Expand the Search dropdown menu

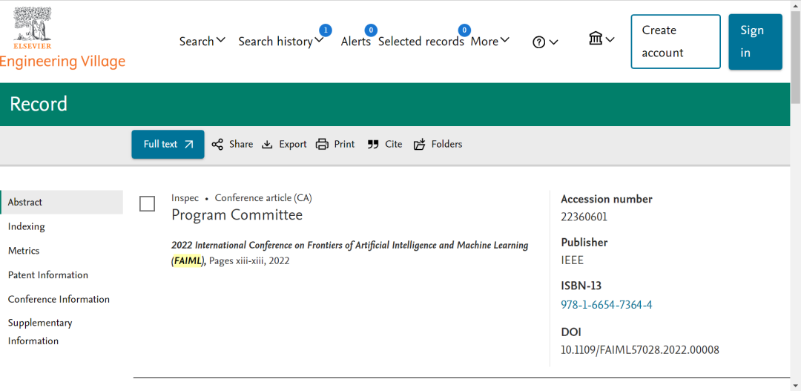202,42
